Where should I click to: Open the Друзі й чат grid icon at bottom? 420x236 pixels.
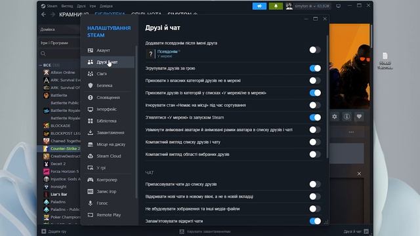(x=366, y=231)
